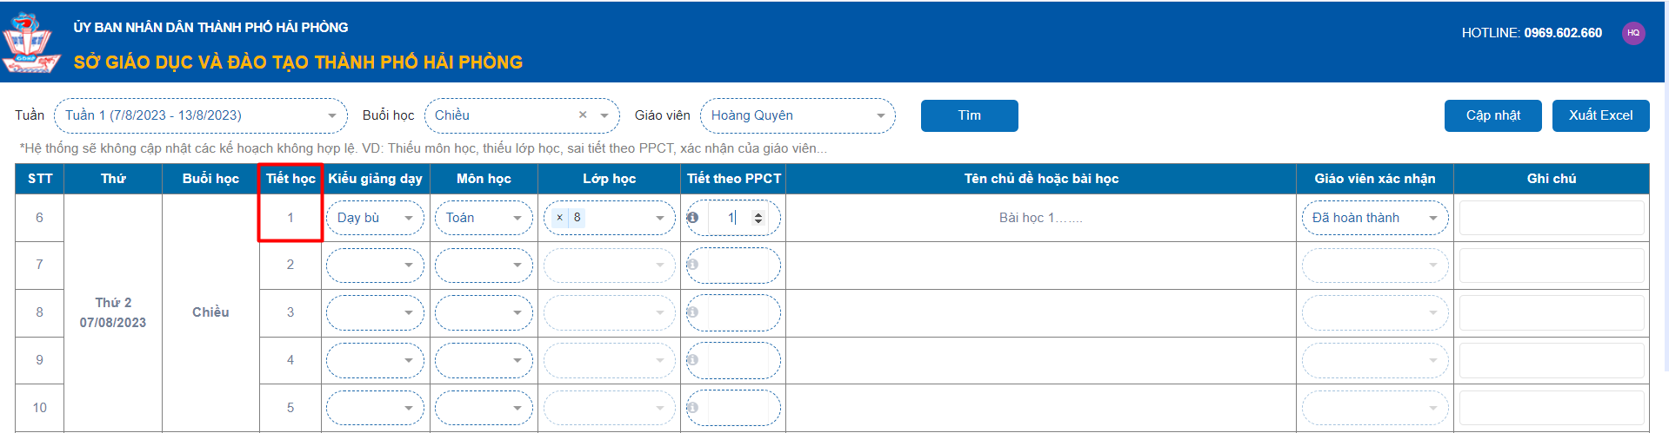This screenshot has width=1669, height=433.
Task: Click the info icon in row 7
Action: tap(692, 265)
